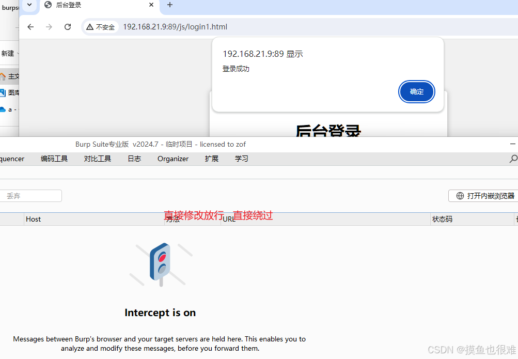The width and height of the screenshot is (518, 359).
Task: Select the 后台登录 tab
Action: tap(99, 5)
